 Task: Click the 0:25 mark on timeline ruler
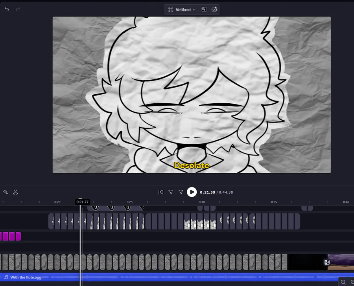coord(129,202)
